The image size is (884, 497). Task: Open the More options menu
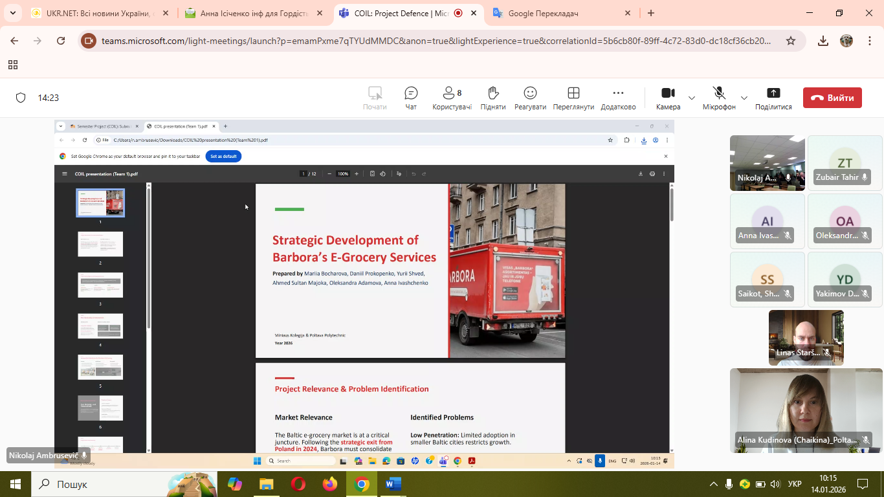(618, 98)
